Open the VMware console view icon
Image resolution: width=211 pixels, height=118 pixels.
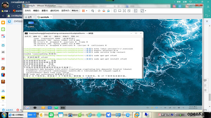[x=135, y=11]
